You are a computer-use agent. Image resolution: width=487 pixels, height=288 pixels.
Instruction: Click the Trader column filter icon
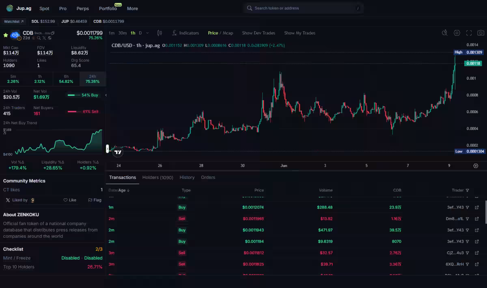[x=467, y=190]
